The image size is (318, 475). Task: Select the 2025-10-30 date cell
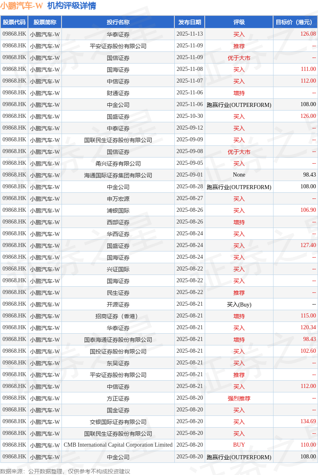click(x=190, y=116)
